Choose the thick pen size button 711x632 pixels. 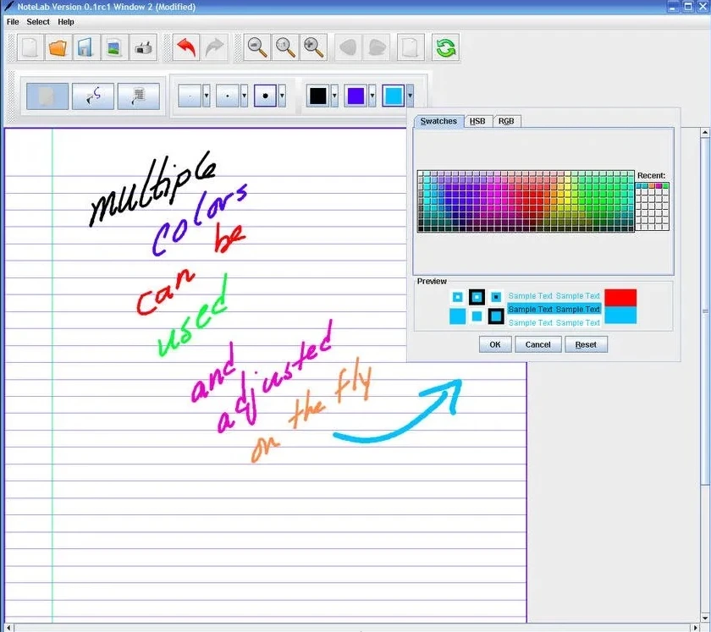tap(265, 96)
